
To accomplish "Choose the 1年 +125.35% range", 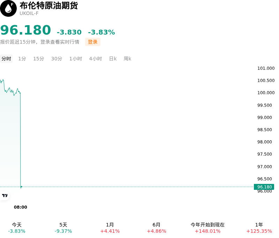I will [x=259, y=228].
